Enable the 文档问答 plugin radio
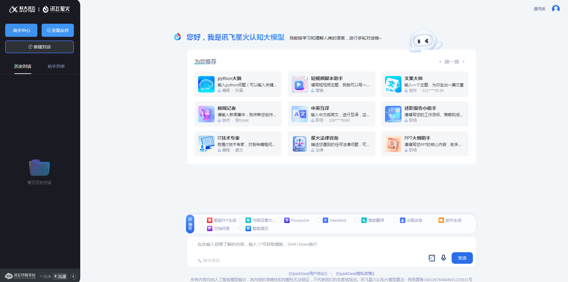The height and width of the screenshot is (282, 568). click(x=203, y=228)
